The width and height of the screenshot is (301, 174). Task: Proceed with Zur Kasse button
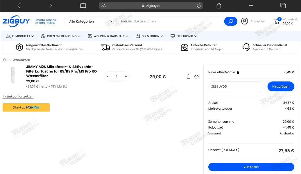(x=251, y=167)
